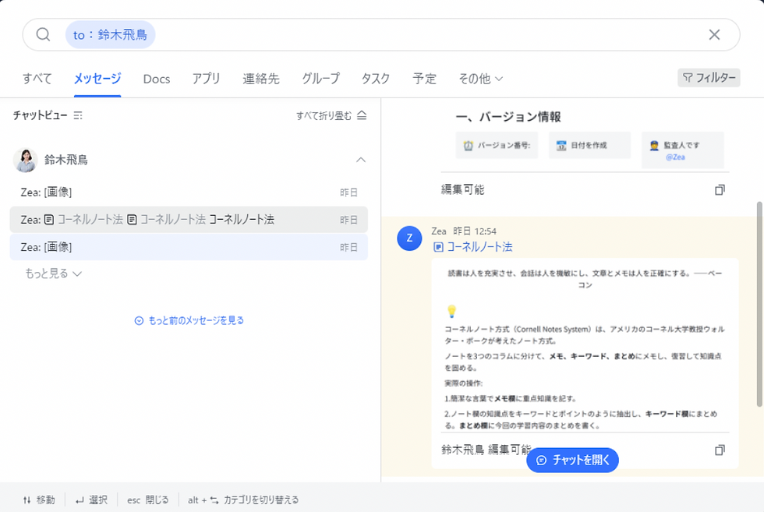This screenshot has height=512, width=764.
Task: Expand もっと見る in the chat list
Action: pyautogui.click(x=53, y=274)
